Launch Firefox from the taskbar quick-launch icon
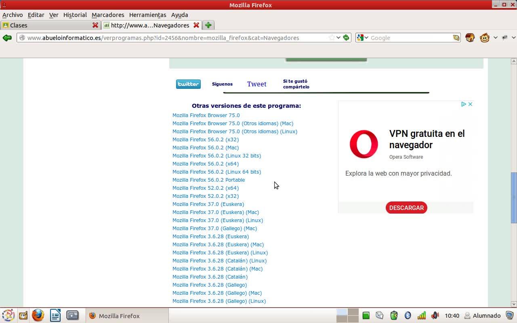Image resolution: width=517 pixels, height=323 pixels. tap(38, 315)
